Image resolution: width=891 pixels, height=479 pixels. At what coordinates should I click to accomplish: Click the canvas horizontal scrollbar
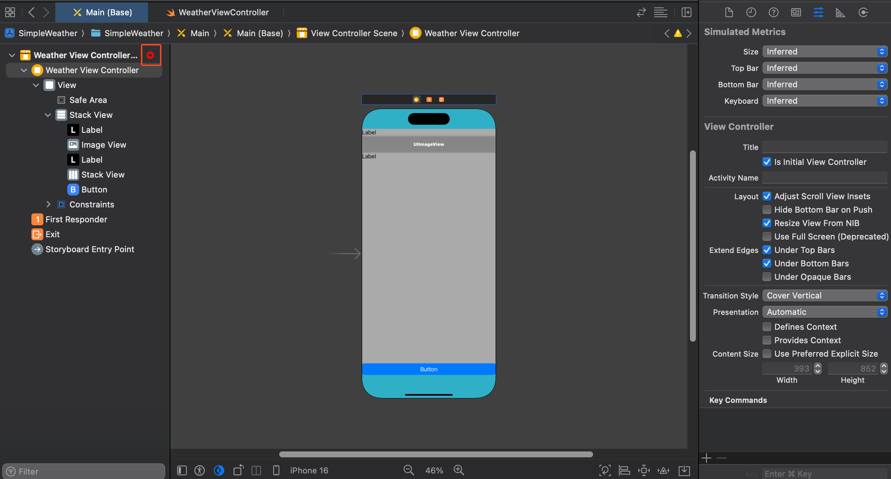click(x=436, y=454)
